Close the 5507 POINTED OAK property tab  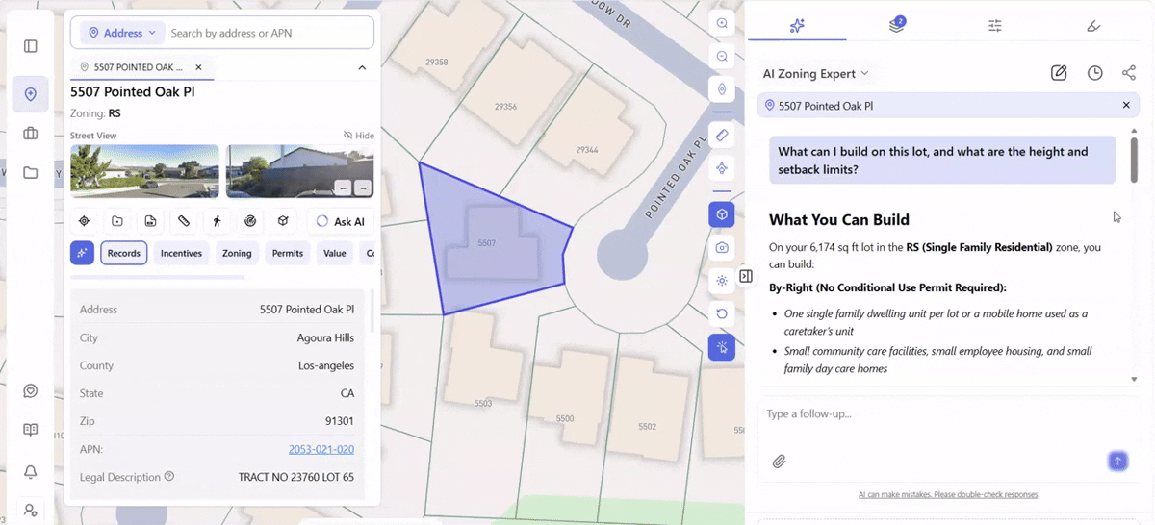pyautogui.click(x=198, y=67)
